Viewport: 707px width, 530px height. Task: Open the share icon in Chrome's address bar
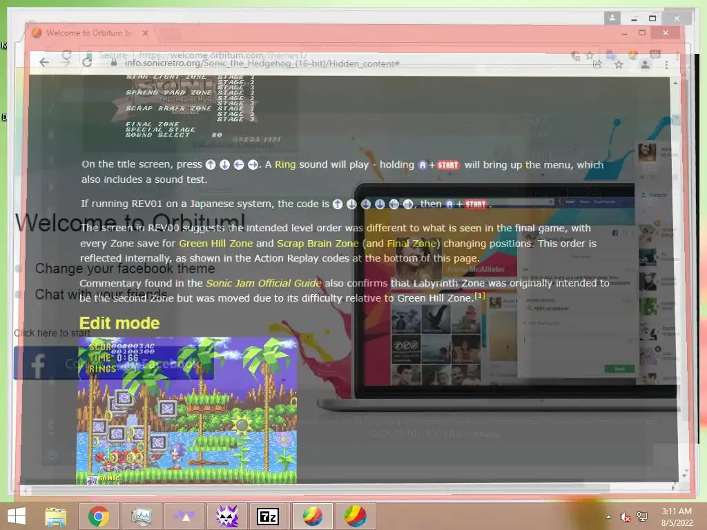point(597,64)
